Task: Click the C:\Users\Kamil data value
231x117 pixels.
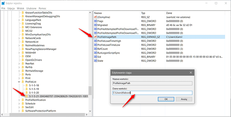Action: pyautogui.click(x=174, y=37)
